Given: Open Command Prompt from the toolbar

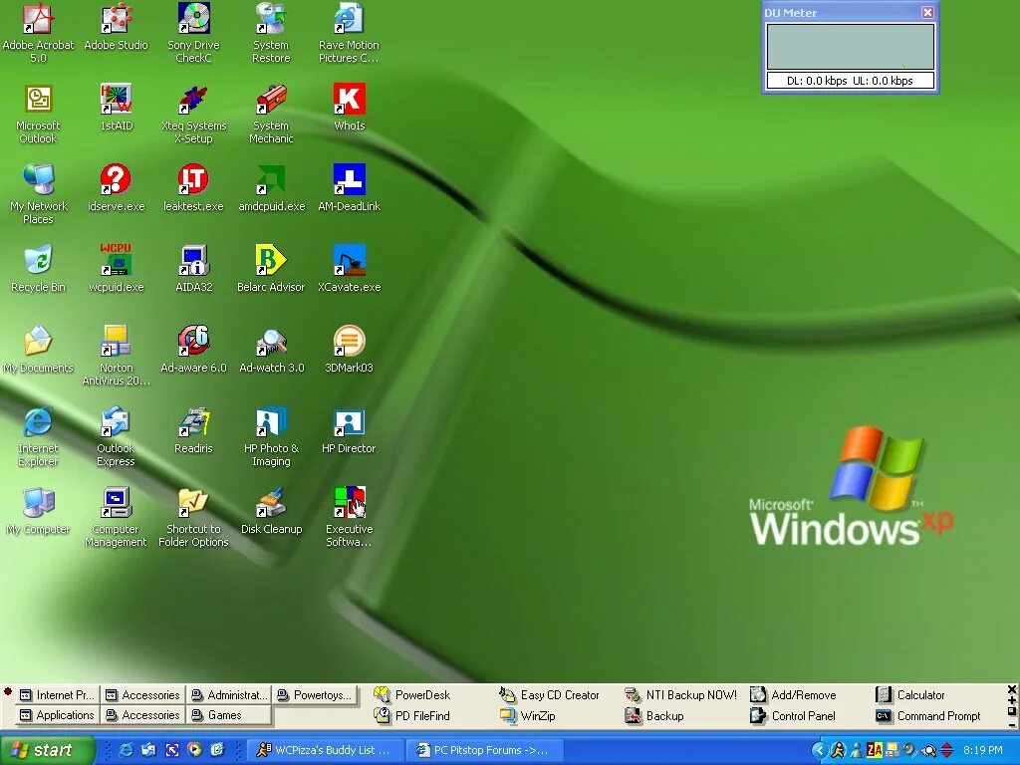Looking at the screenshot, I should [928, 715].
